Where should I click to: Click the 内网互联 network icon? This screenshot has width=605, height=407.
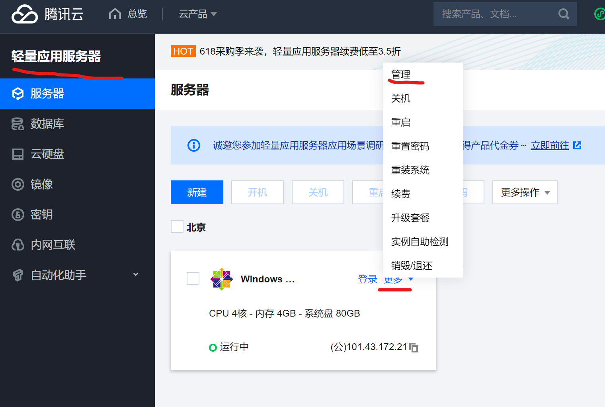click(x=18, y=245)
